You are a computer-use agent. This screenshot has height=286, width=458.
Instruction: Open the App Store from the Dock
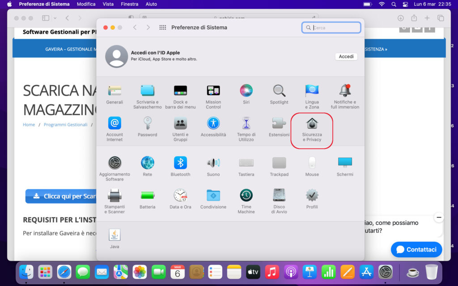click(367, 272)
